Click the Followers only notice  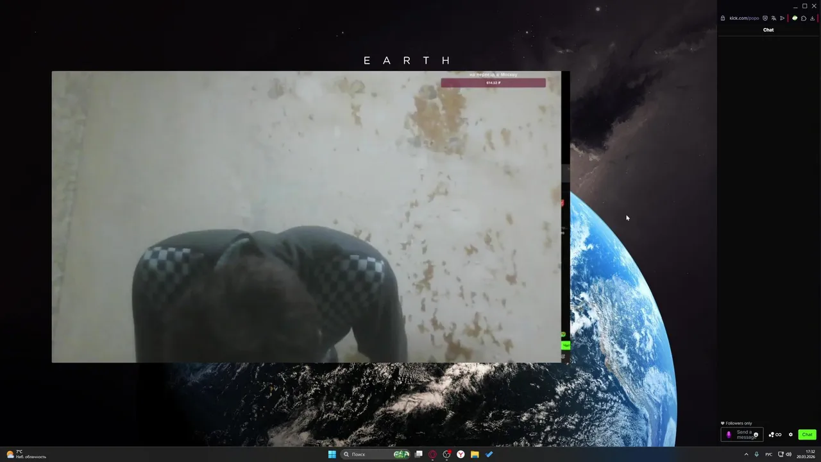coord(736,424)
